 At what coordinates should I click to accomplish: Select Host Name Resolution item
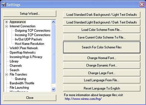click(30, 44)
